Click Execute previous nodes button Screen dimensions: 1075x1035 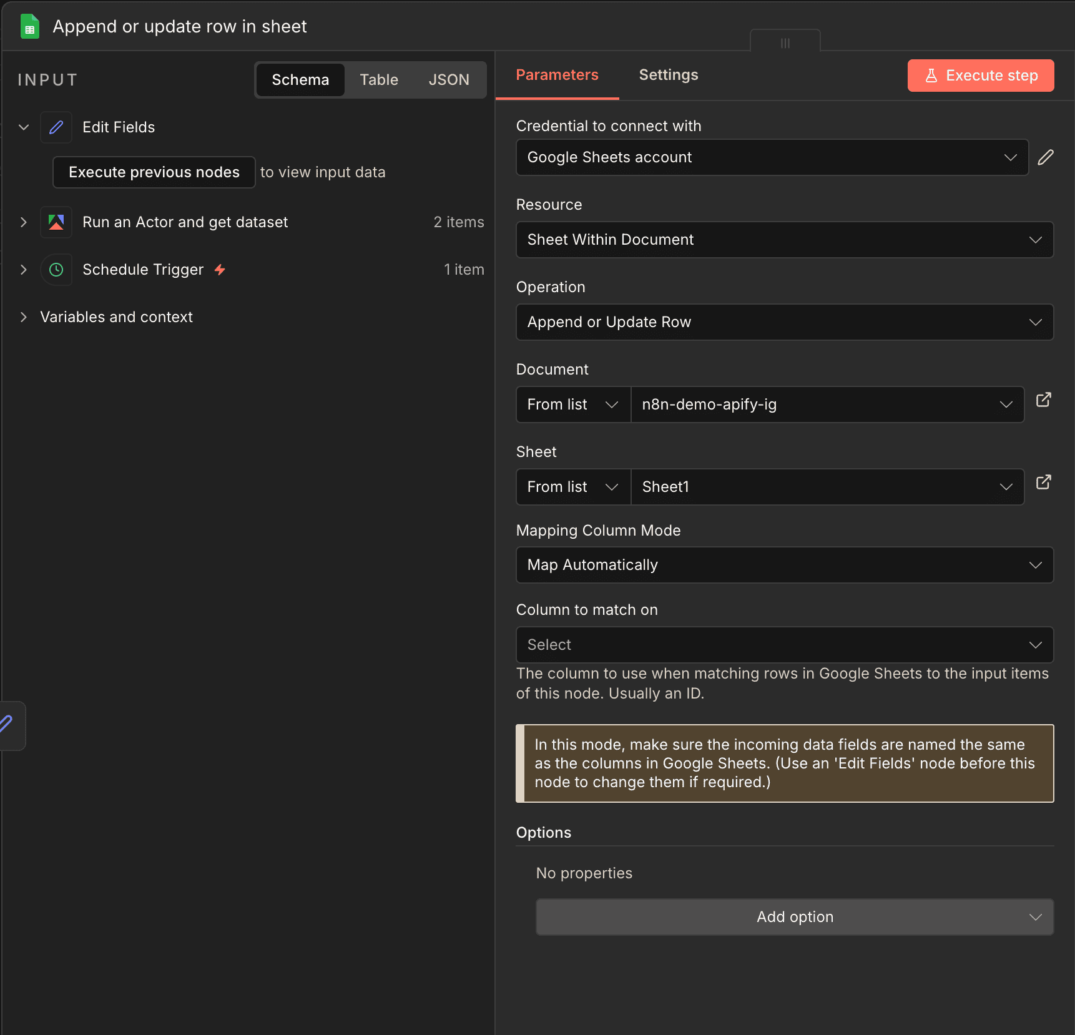pos(154,172)
